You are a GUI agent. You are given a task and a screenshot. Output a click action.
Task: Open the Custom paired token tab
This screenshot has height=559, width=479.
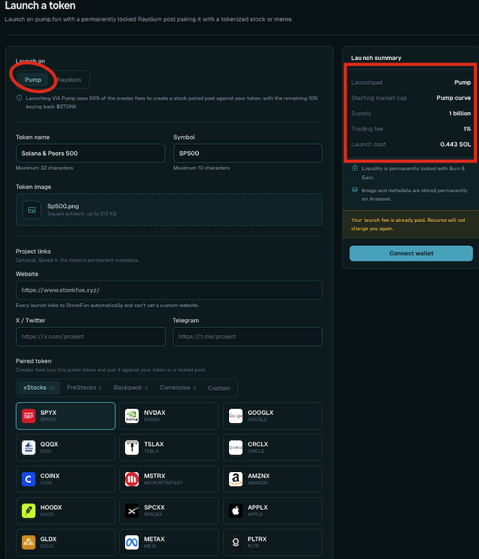[x=219, y=388]
